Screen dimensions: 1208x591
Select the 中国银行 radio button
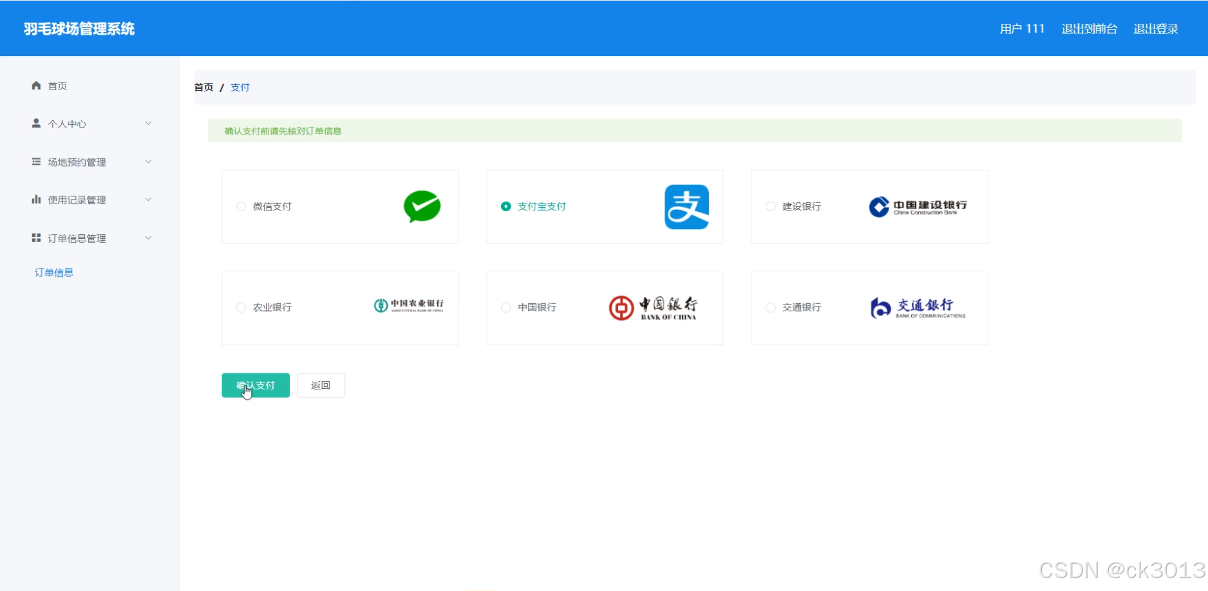coord(506,308)
